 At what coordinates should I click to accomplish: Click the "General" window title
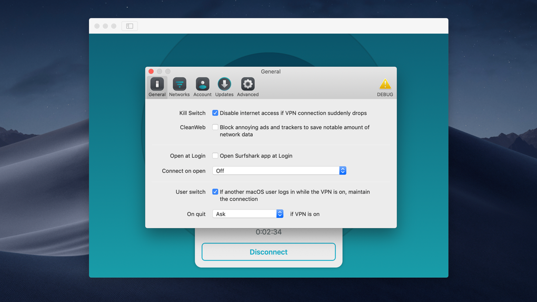click(271, 72)
